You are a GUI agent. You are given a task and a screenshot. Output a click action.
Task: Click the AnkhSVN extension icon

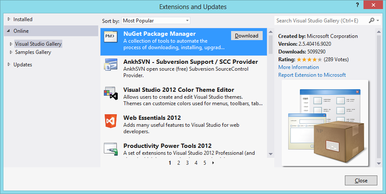(110, 65)
